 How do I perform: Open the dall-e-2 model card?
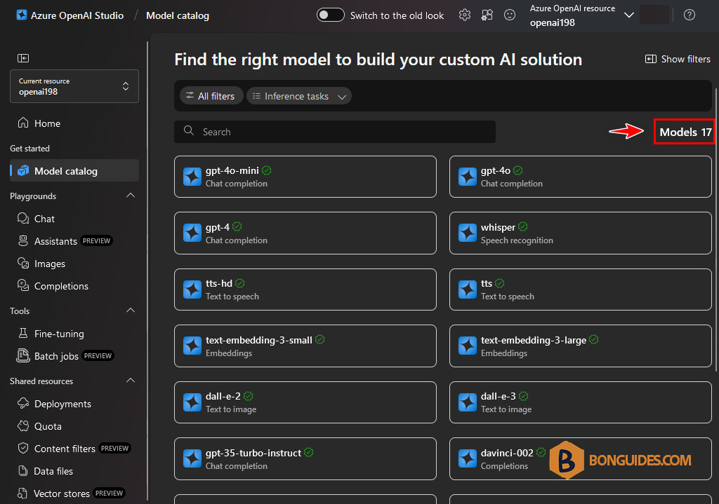pos(305,402)
